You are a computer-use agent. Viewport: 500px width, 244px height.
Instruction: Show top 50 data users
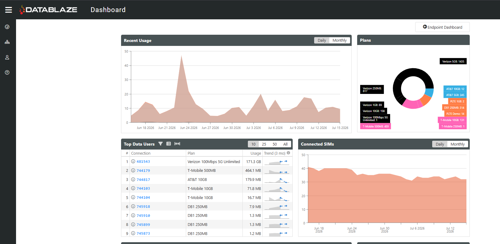(x=275, y=144)
